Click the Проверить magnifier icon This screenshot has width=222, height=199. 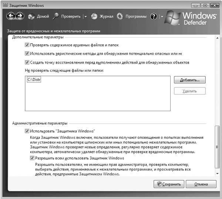coord(55,16)
